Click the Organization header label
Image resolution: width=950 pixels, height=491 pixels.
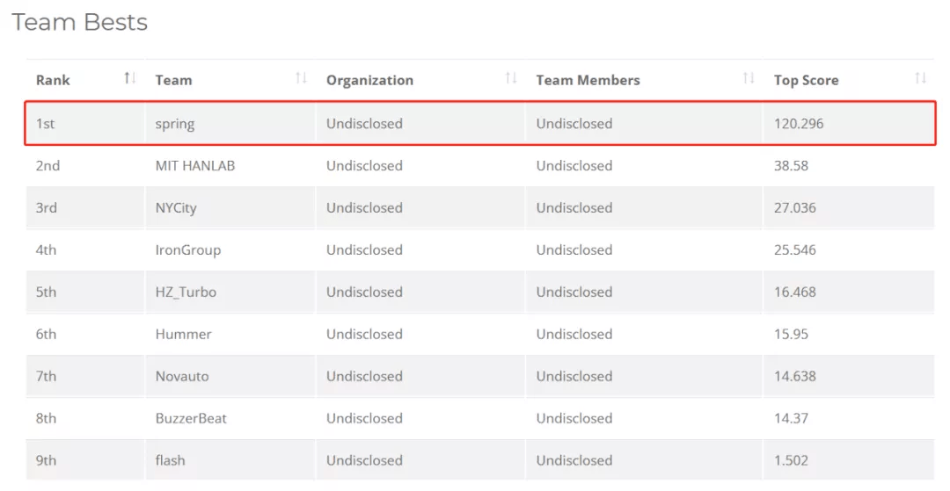click(x=369, y=80)
